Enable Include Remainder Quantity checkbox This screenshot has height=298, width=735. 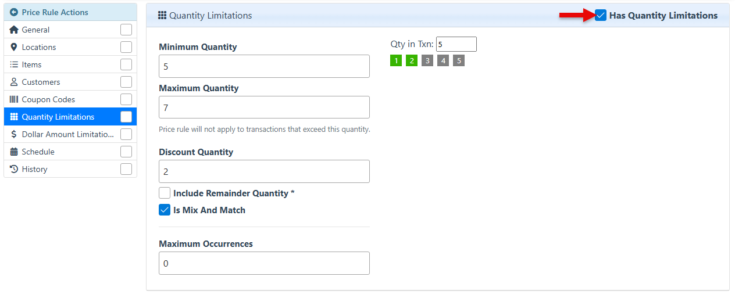(x=165, y=193)
